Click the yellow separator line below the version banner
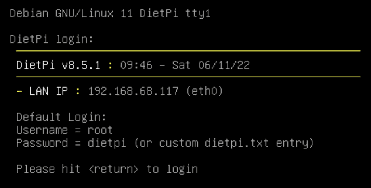This screenshot has height=188, width=371. coord(188,77)
